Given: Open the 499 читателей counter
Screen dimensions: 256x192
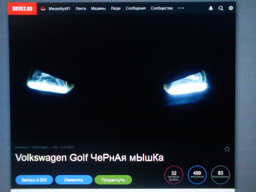Looking at the screenshot, I should point(197,175).
